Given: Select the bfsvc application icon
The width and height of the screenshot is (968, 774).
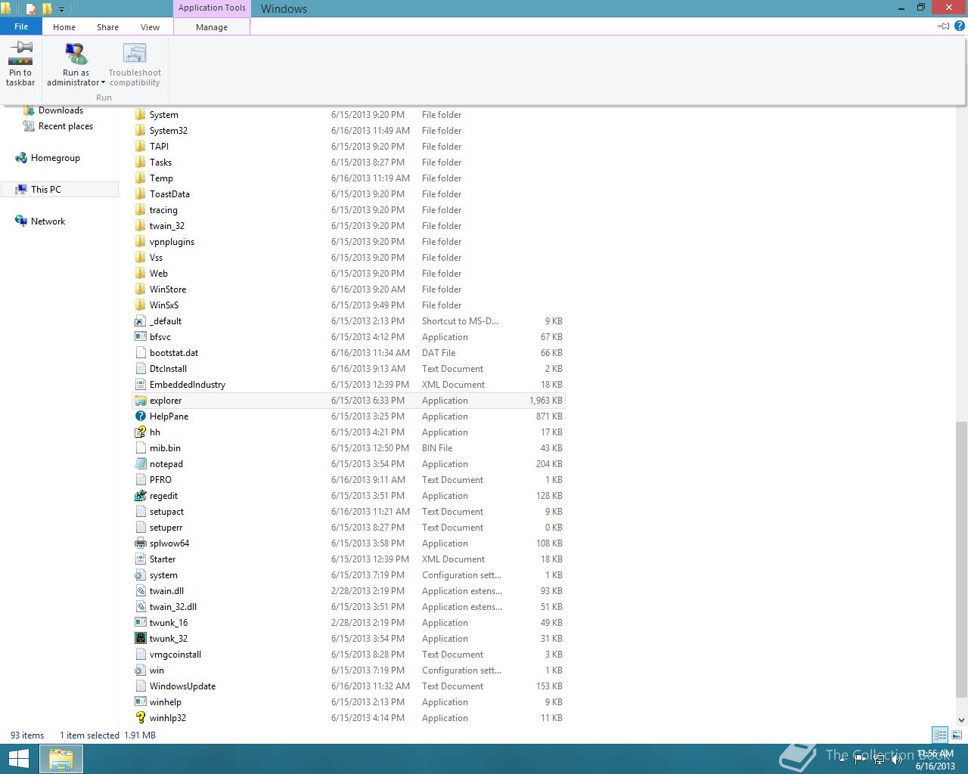Looking at the screenshot, I should click(x=140, y=337).
